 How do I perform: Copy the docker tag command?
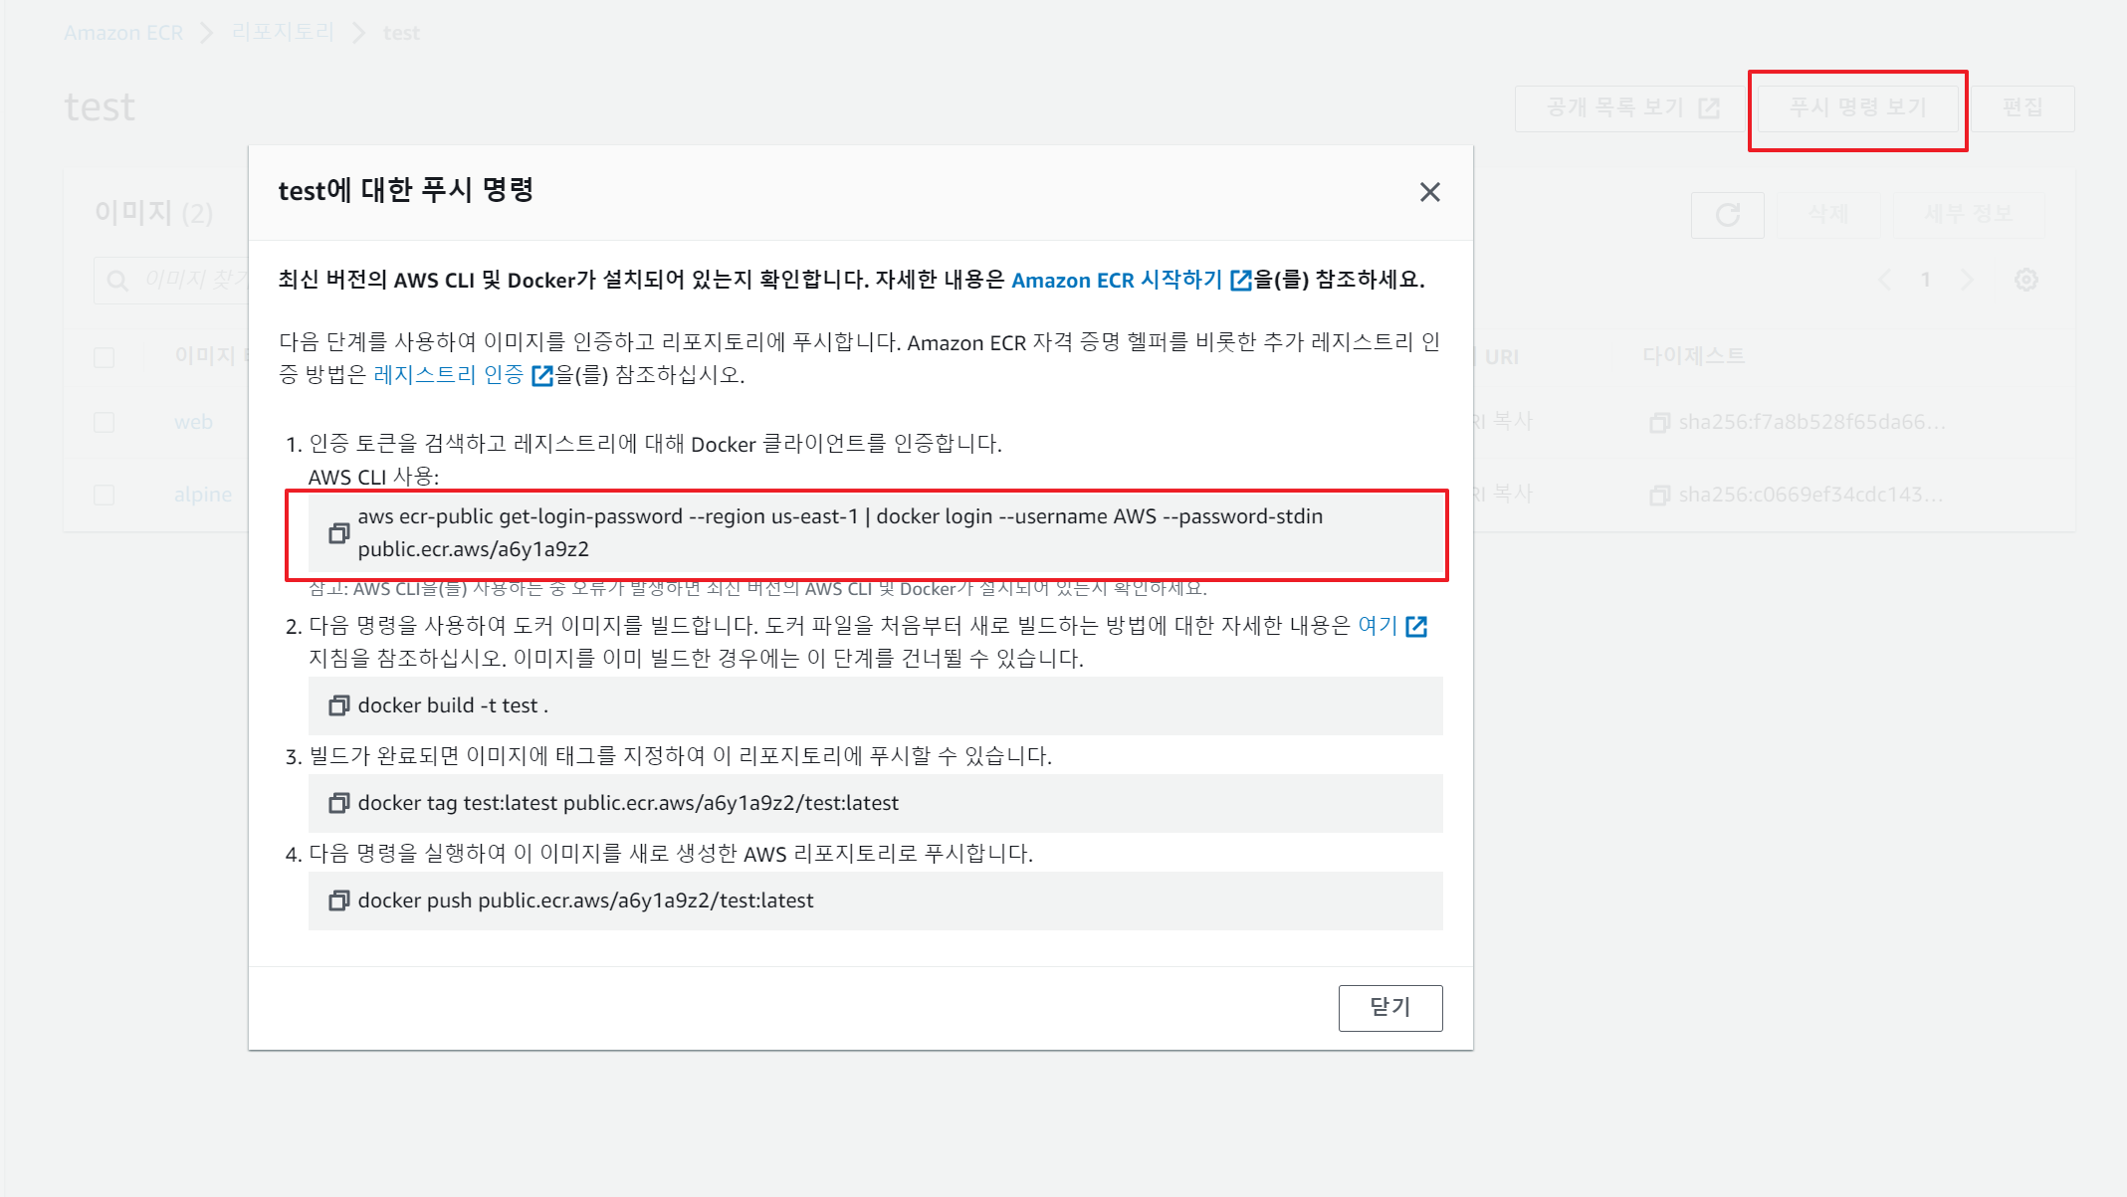pyautogui.click(x=338, y=803)
